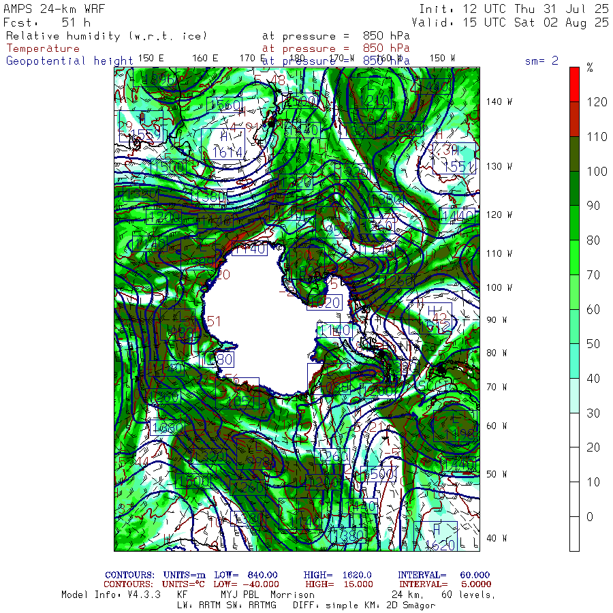
Task: Click the bright red color bar segment above 120
Action: pyautogui.click(x=574, y=84)
